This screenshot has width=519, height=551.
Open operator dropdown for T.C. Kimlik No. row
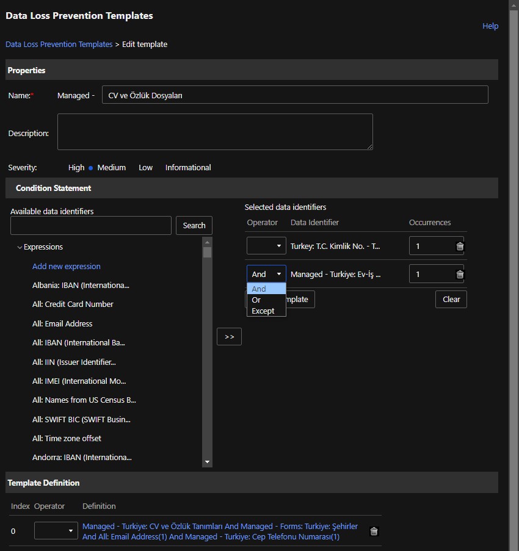pos(266,246)
